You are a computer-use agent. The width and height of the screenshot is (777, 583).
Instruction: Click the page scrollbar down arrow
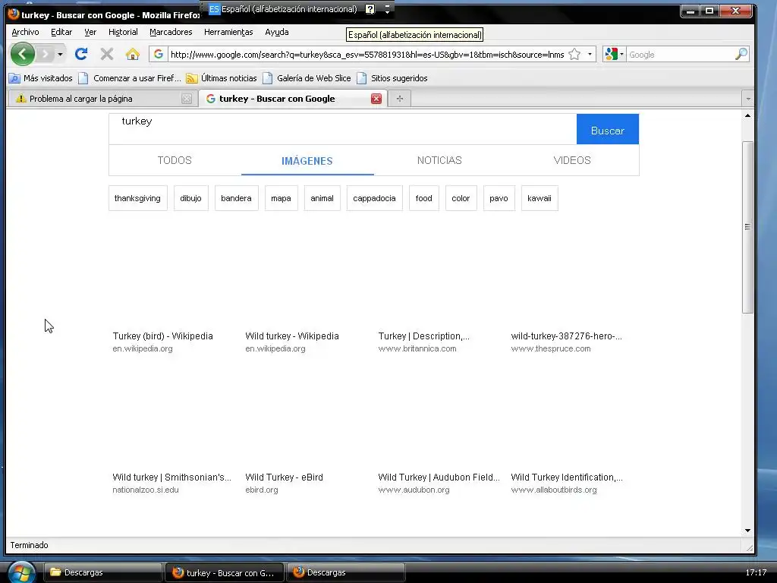[747, 531]
